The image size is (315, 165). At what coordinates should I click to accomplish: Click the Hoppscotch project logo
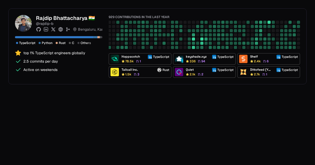click(x=115, y=59)
